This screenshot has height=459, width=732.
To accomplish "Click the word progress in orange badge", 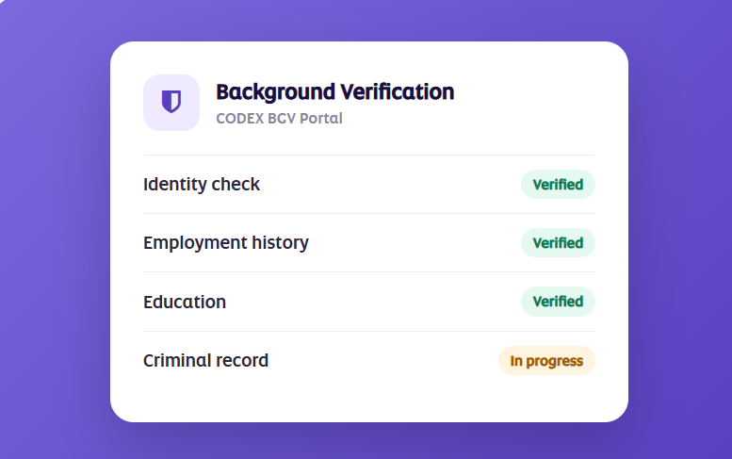I will (555, 361).
